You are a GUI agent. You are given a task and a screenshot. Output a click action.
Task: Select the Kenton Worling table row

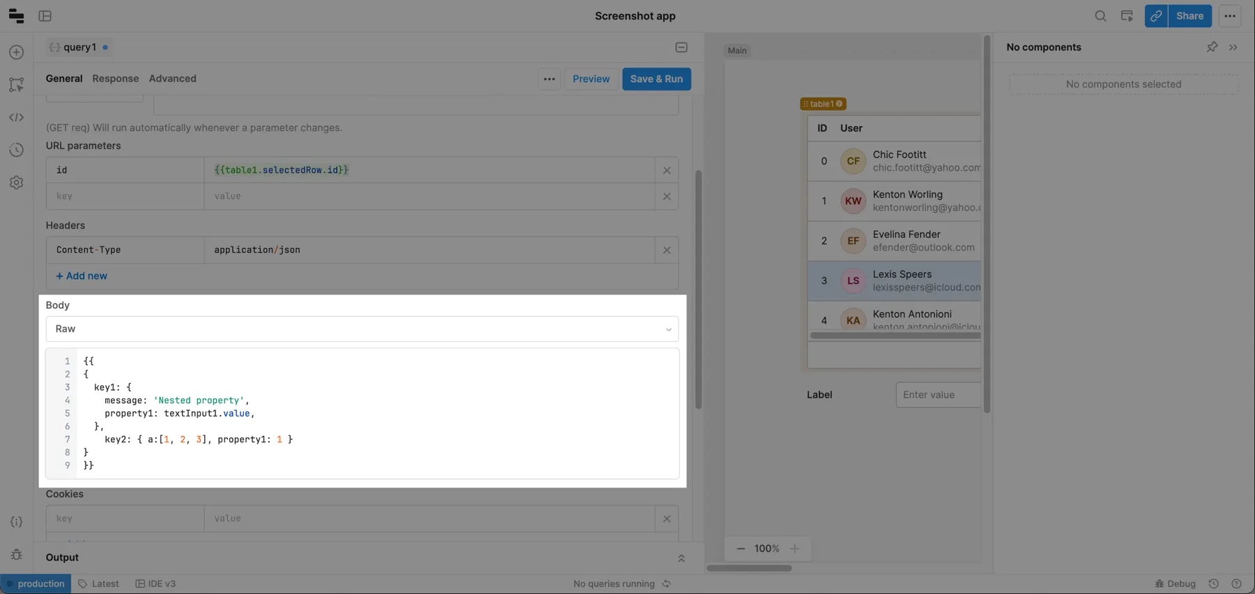[895, 201]
